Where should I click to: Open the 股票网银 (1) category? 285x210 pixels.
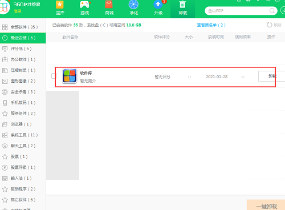[x=23, y=167]
